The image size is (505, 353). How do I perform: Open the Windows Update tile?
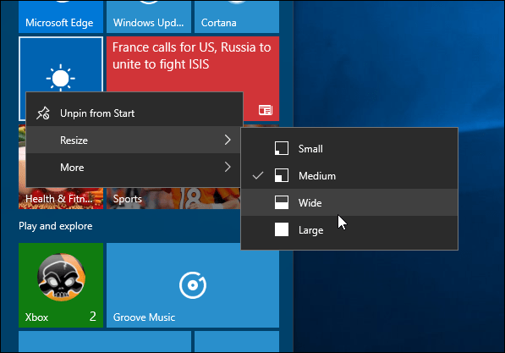tap(149, 17)
